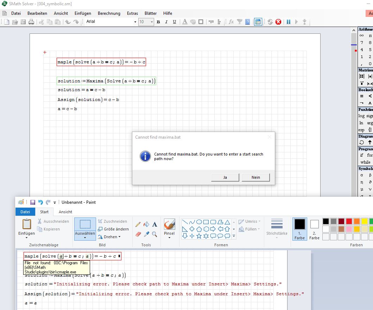Switch to the Ansicht tab in Paint
373x310 pixels.
[65, 212]
